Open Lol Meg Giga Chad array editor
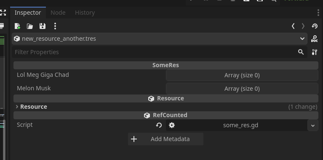This screenshot has height=160, width=323. click(x=242, y=75)
